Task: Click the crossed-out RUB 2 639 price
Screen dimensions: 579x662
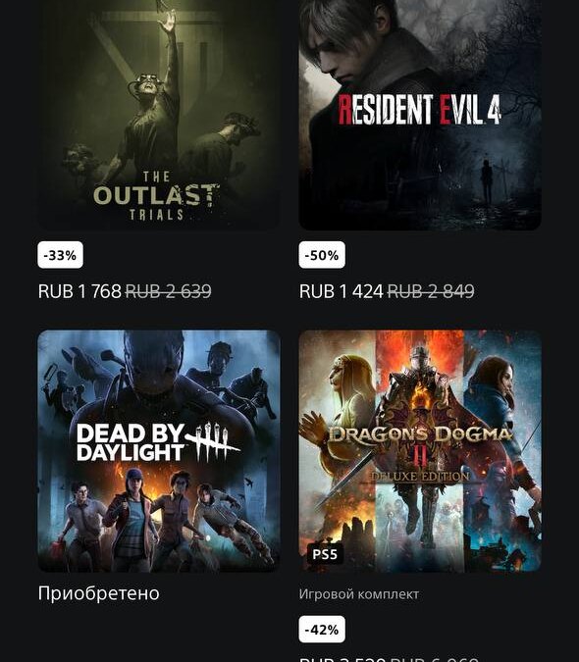Action: (169, 291)
